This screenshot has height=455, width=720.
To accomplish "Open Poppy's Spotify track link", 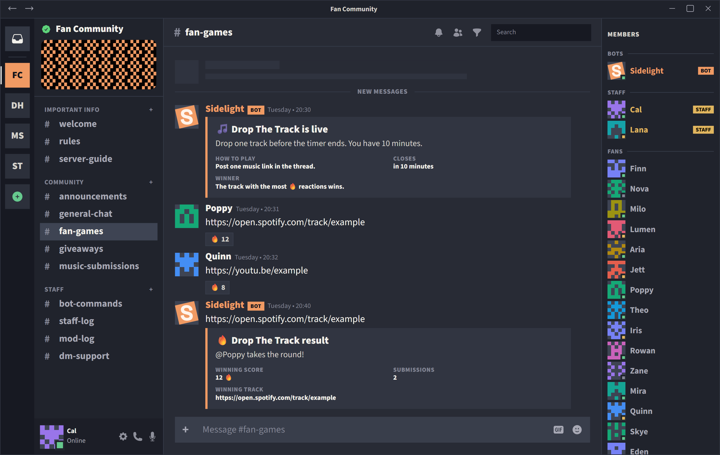I will (x=285, y=222).
